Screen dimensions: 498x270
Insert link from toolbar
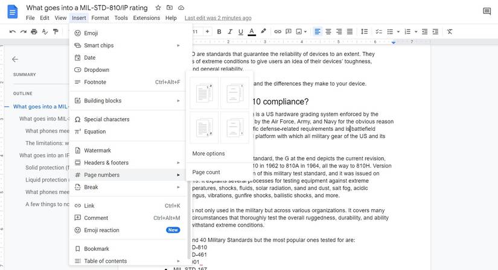tap(278, 32)
